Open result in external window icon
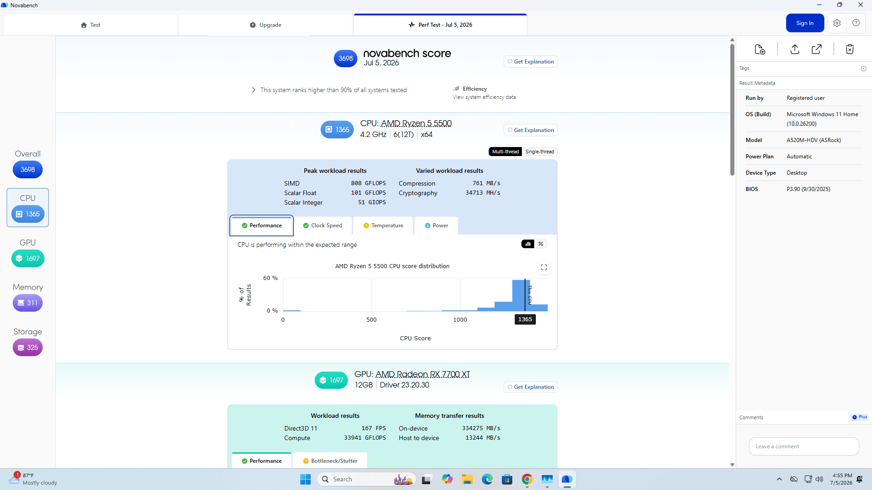Screen dimensions: 872x490 [817, 49]
